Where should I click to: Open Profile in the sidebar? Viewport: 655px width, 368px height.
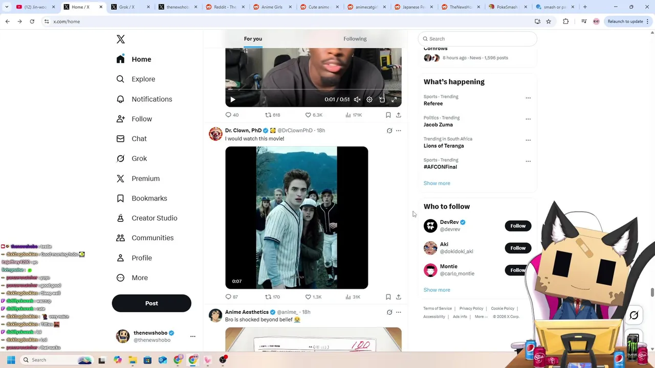pos(135,258)
